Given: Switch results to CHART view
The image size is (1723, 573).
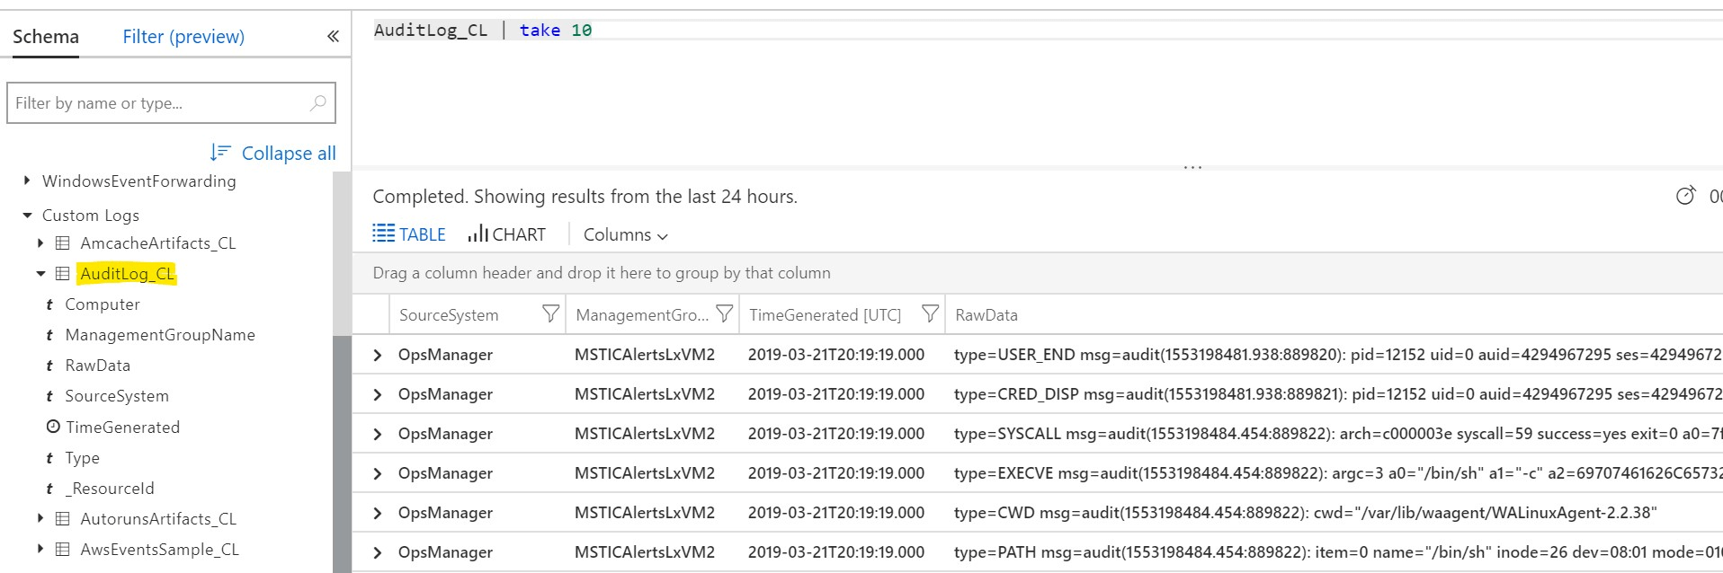Looking at the screenshot, I should pos(506,234).
